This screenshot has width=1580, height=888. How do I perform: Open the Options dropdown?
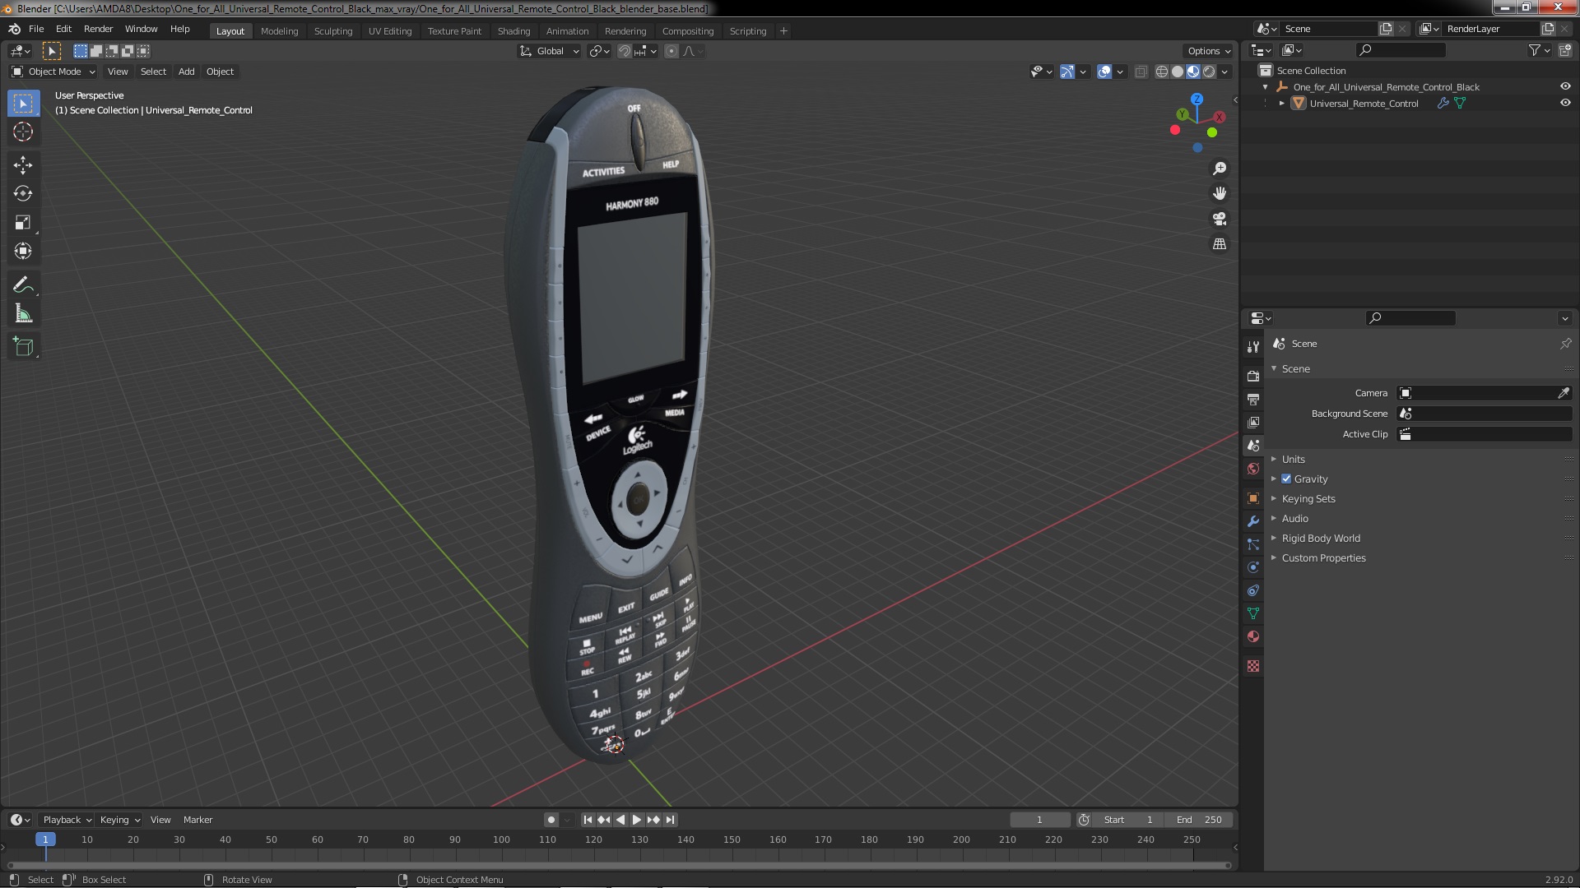1209,51
